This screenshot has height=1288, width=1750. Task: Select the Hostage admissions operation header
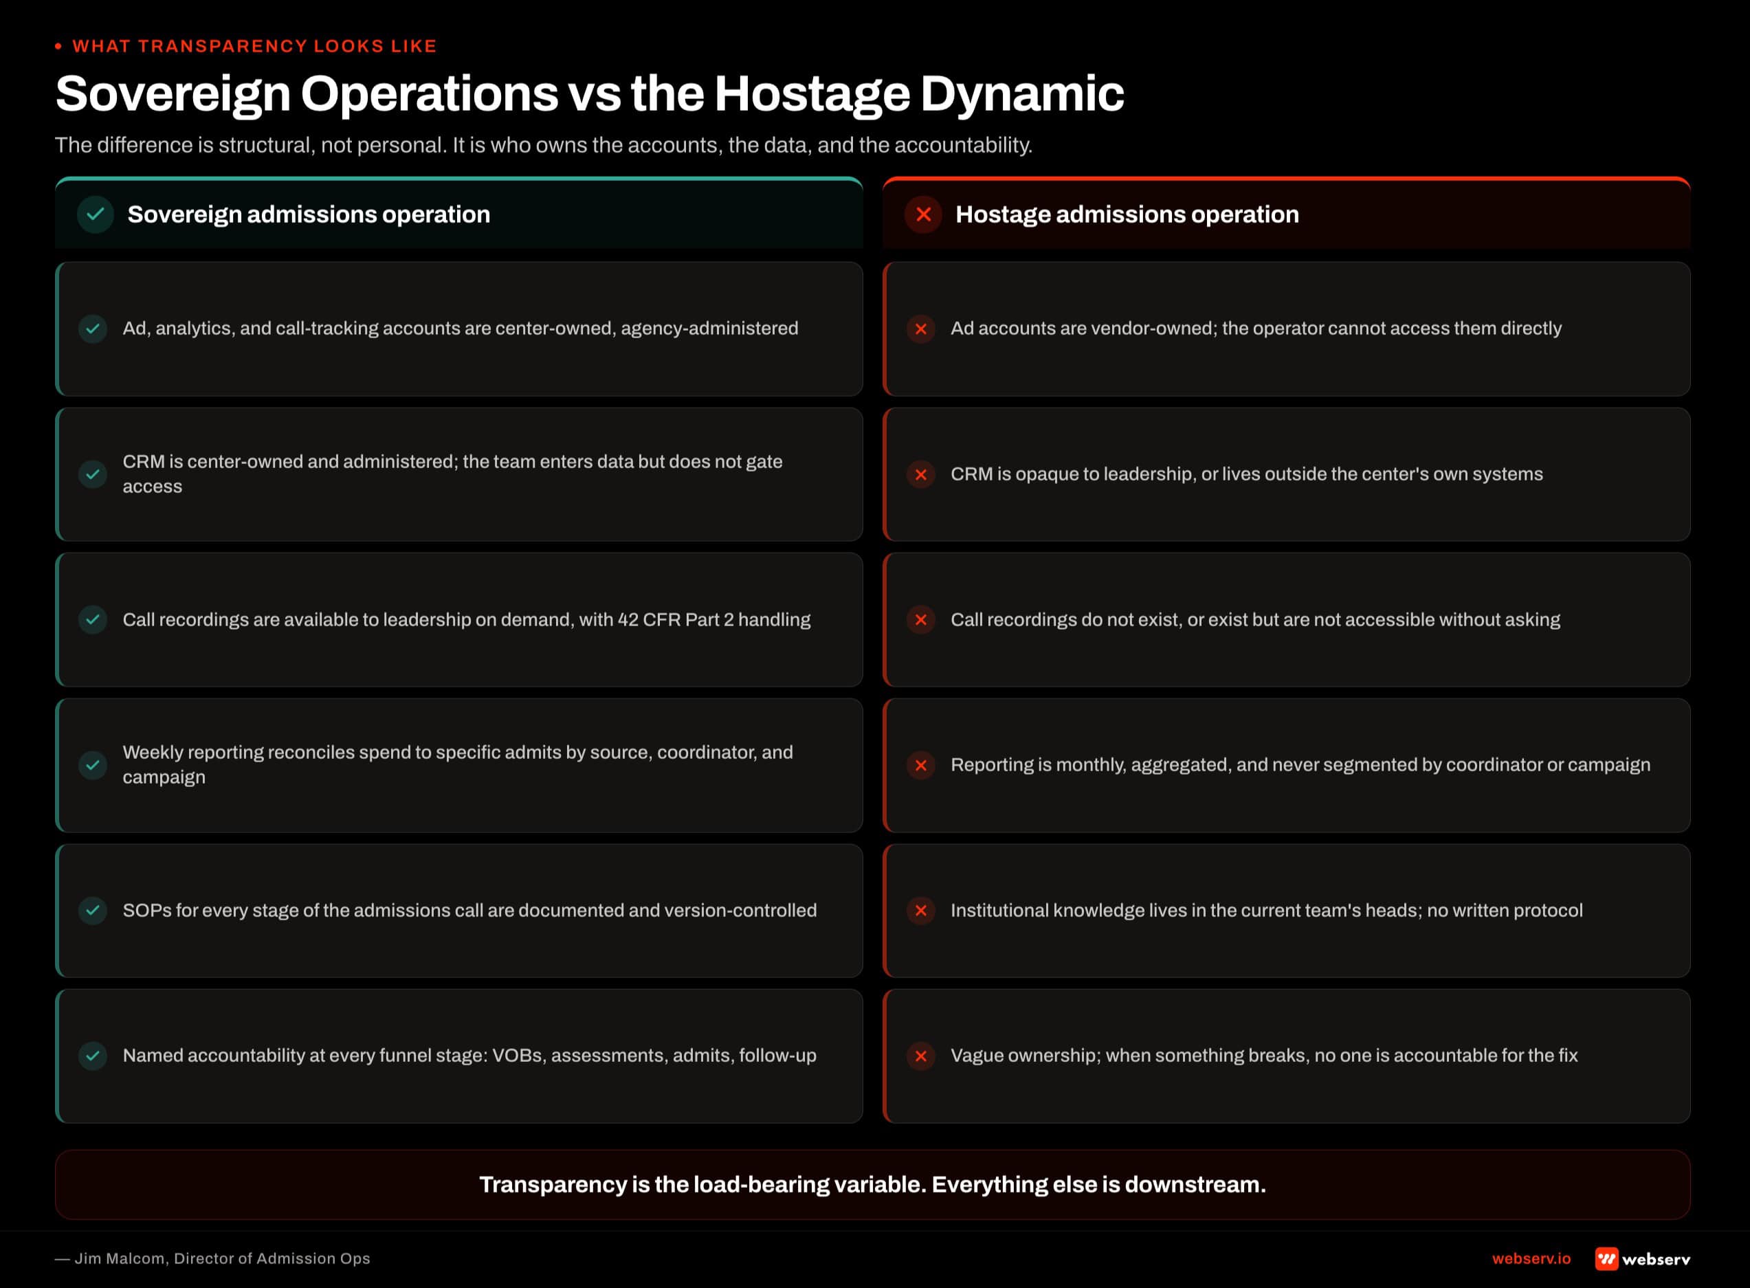[1286, 213]
